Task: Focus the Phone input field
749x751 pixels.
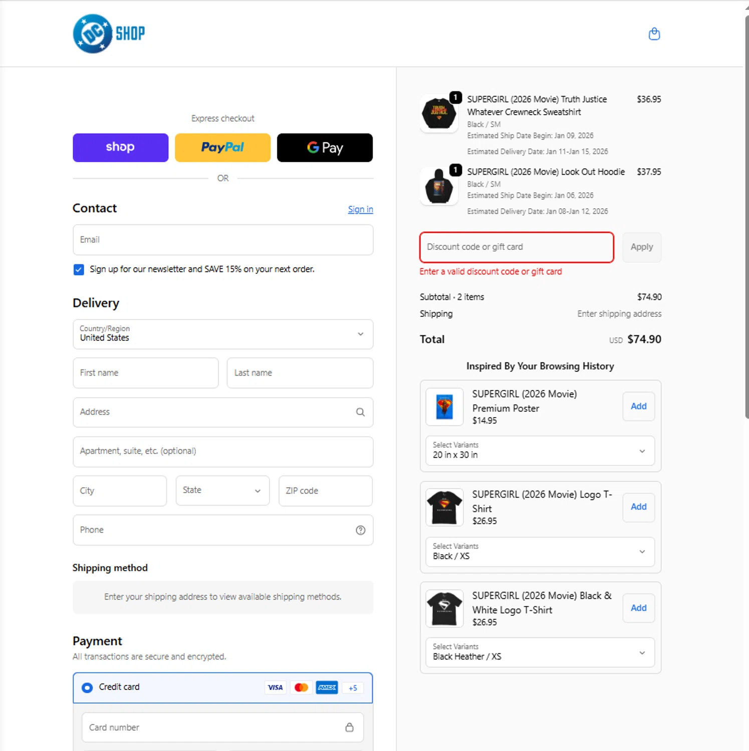Action: pos(223,530)
